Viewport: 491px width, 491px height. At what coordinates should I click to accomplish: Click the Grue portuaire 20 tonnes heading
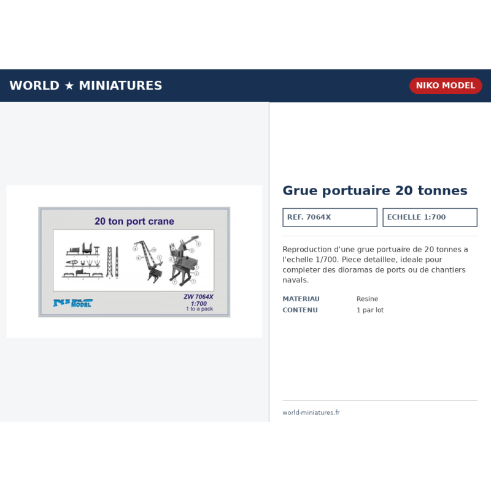coord(375,190)
